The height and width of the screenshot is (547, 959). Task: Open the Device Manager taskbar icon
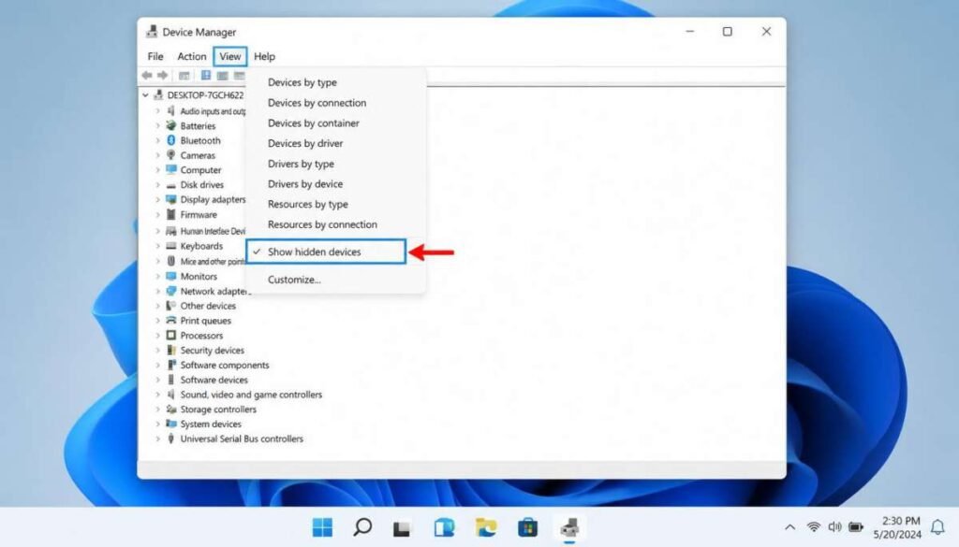pos(569,527)
